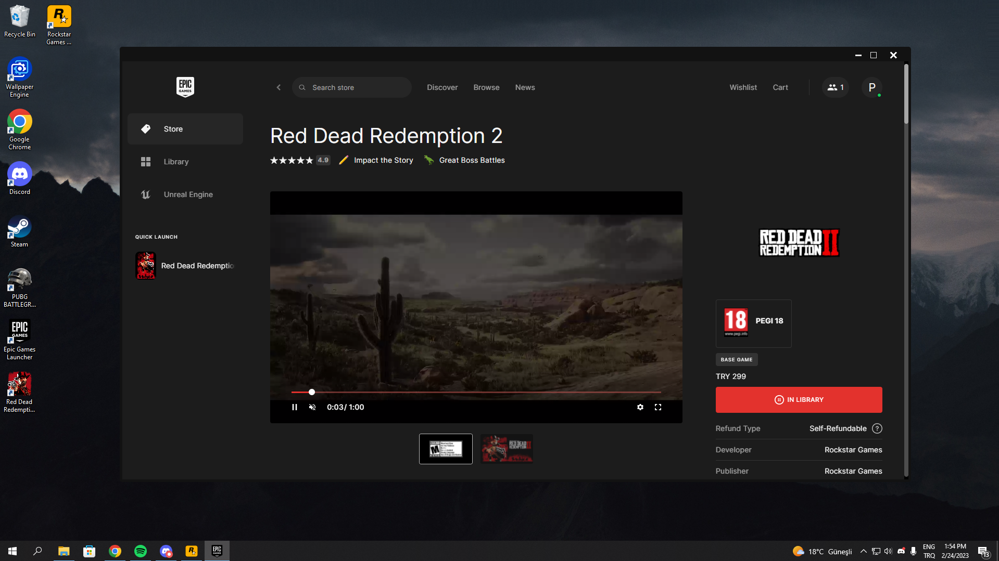Click the Impact the Story tag

pos(376,160)
